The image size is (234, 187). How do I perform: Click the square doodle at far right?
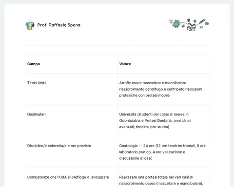(x=207, y=23)
